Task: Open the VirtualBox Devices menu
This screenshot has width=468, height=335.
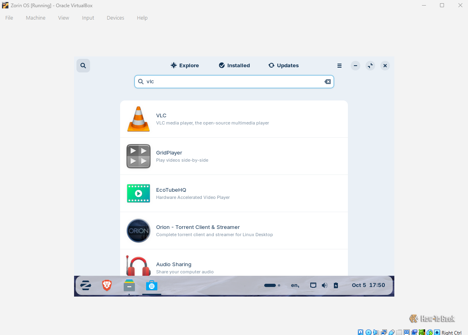Action: coord(116,18)
